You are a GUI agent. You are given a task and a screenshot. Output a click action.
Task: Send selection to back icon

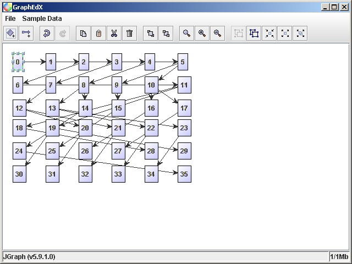pyautogui.click(x=166, y=33)
